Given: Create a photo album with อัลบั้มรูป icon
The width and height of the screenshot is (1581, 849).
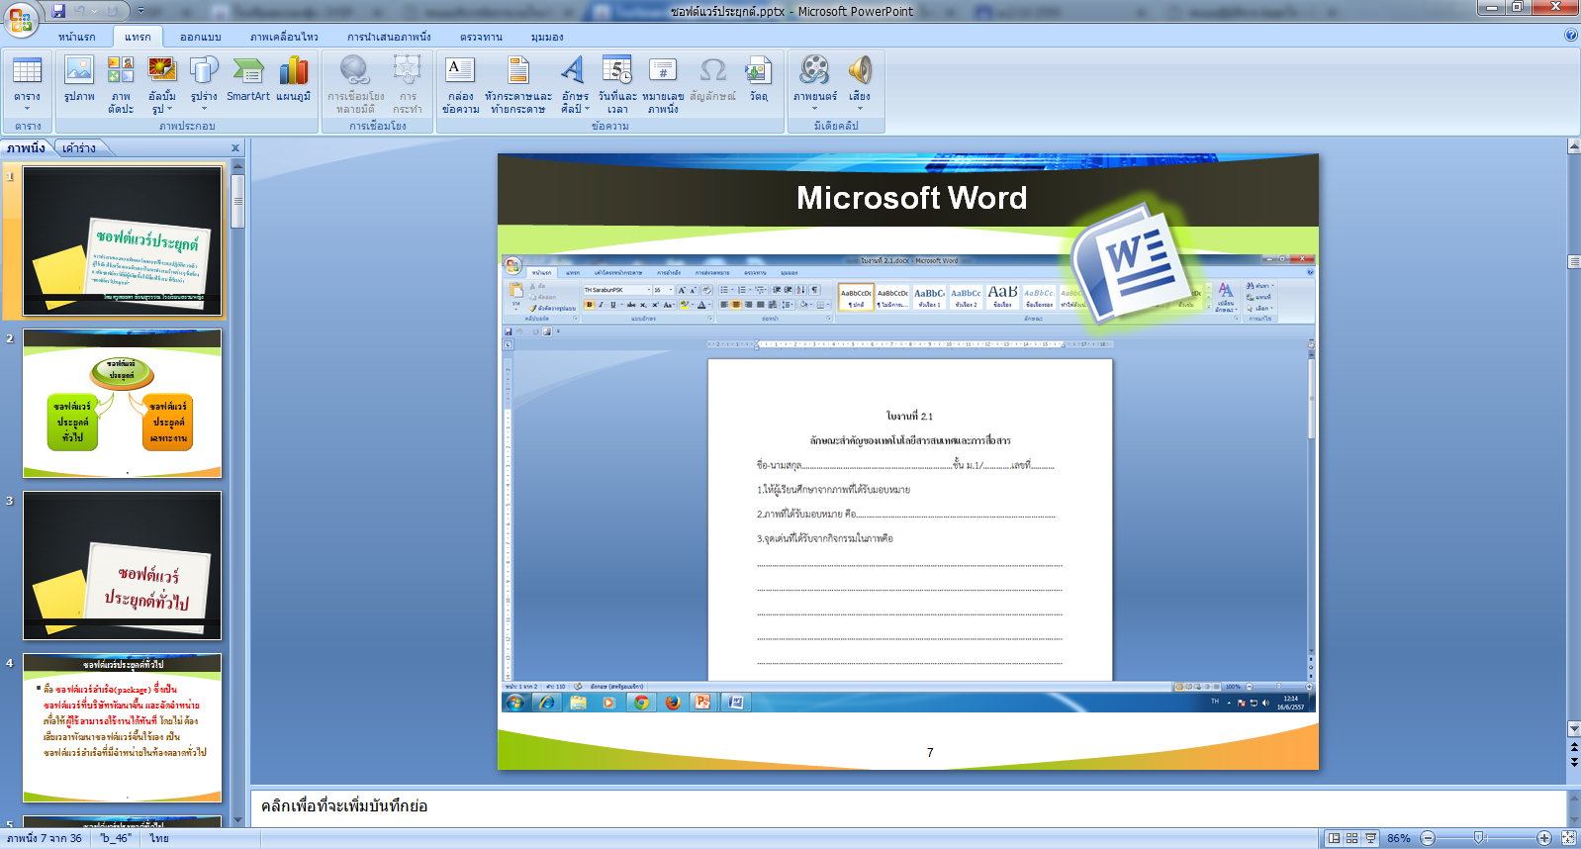Looking at the screenshot, I should [161, 70].
